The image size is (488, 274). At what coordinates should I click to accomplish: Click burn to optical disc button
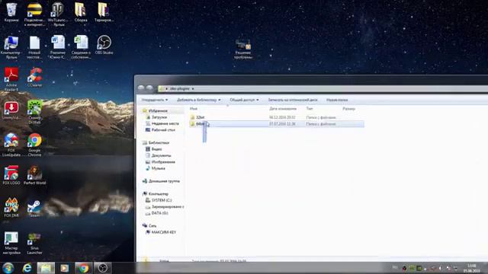click(293, 100)
